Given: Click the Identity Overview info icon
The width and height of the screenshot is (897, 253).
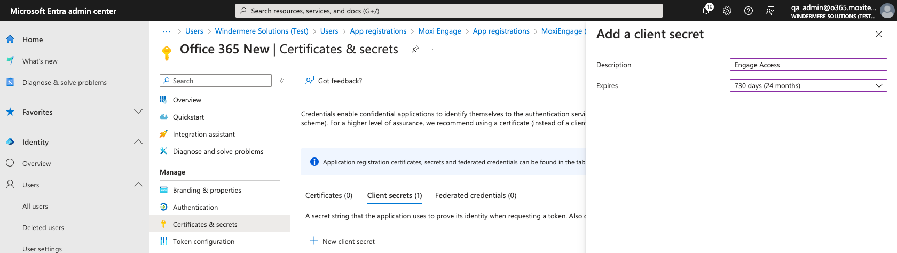Looking at the screenshot, I should 10,163.
